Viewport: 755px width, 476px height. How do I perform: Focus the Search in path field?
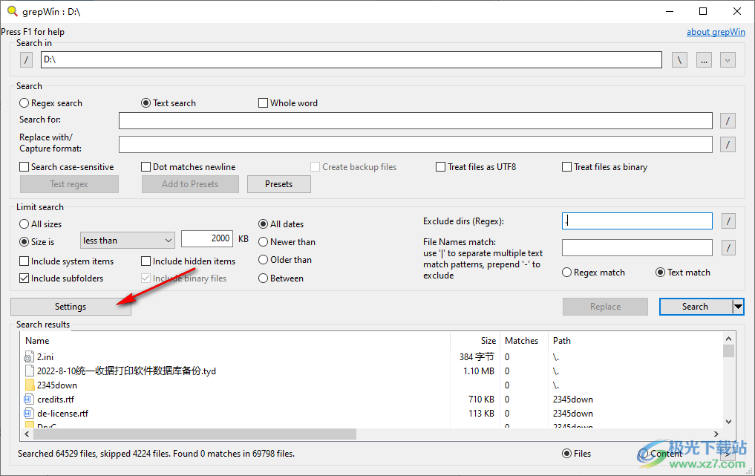(x=351, y=59)
